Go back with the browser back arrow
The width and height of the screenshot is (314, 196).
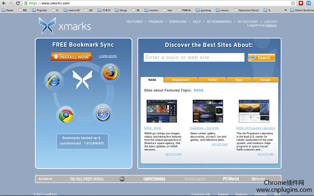tap(4, 3)
